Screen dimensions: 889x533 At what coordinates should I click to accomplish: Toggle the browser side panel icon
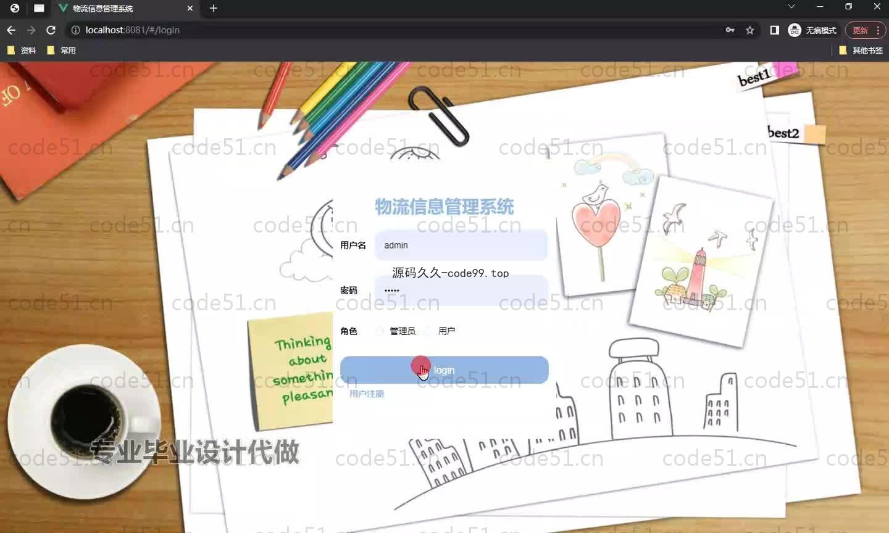click(775, 30)
